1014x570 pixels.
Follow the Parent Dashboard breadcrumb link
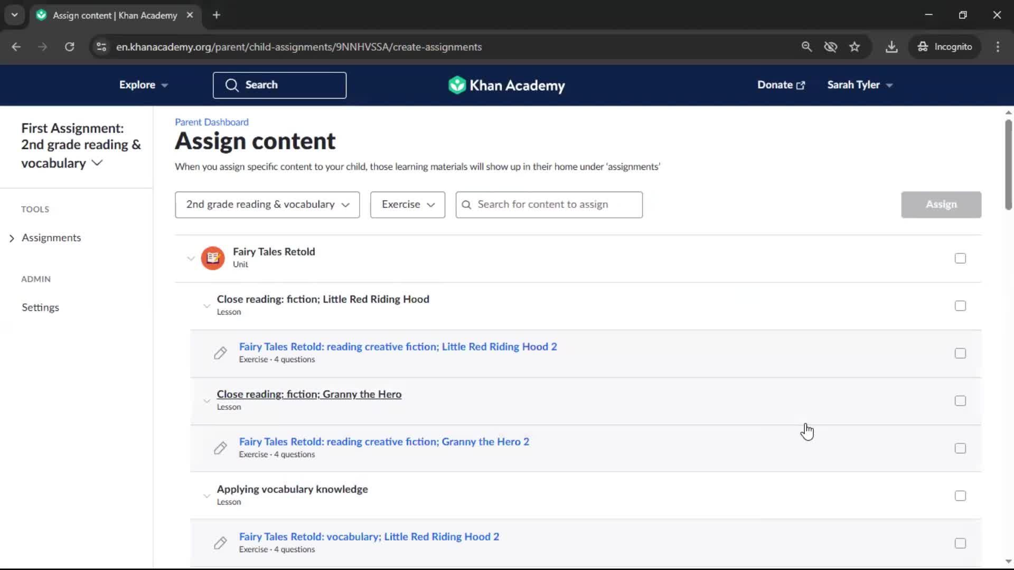coord(212,122)
